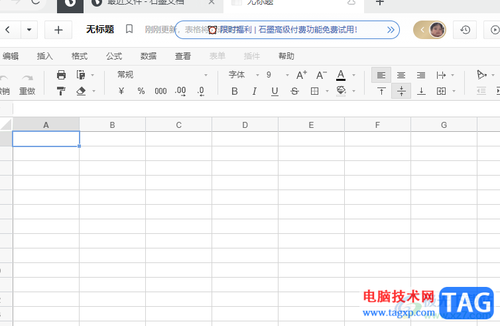Click the redo 重做 button
The image size is (500, 326).
(x=27, y=85)
